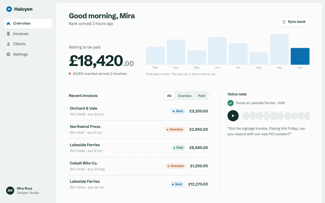
Task: Click the Overview home icon
Action: [8, 23]
